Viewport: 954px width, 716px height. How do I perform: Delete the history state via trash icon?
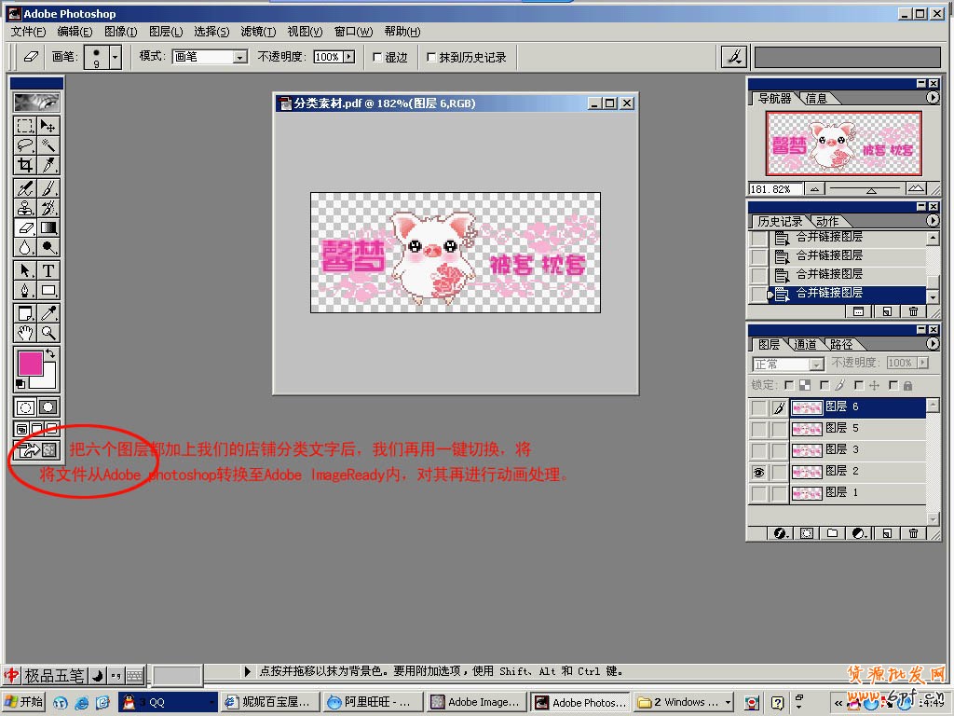(x=913, y=311)
